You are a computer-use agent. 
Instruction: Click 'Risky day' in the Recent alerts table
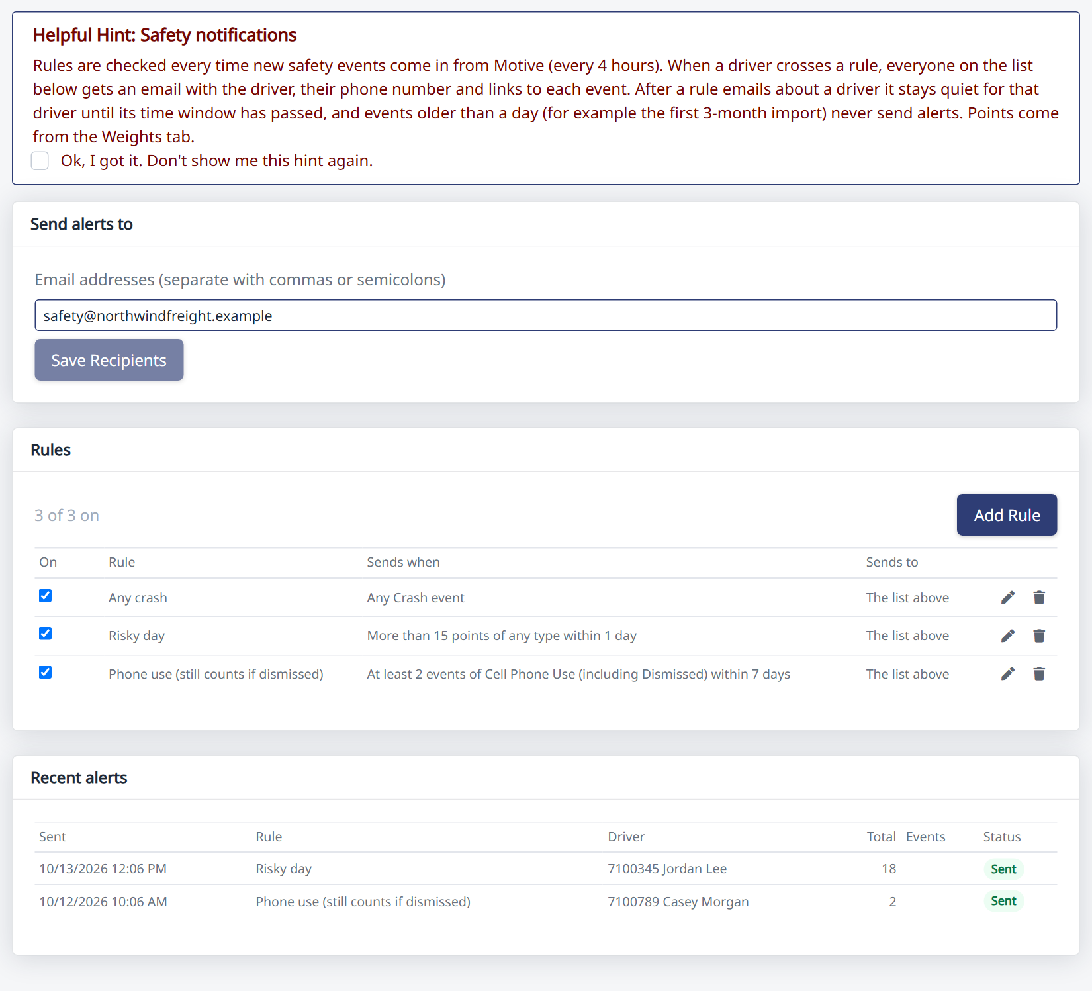click(x=283, y=869)
